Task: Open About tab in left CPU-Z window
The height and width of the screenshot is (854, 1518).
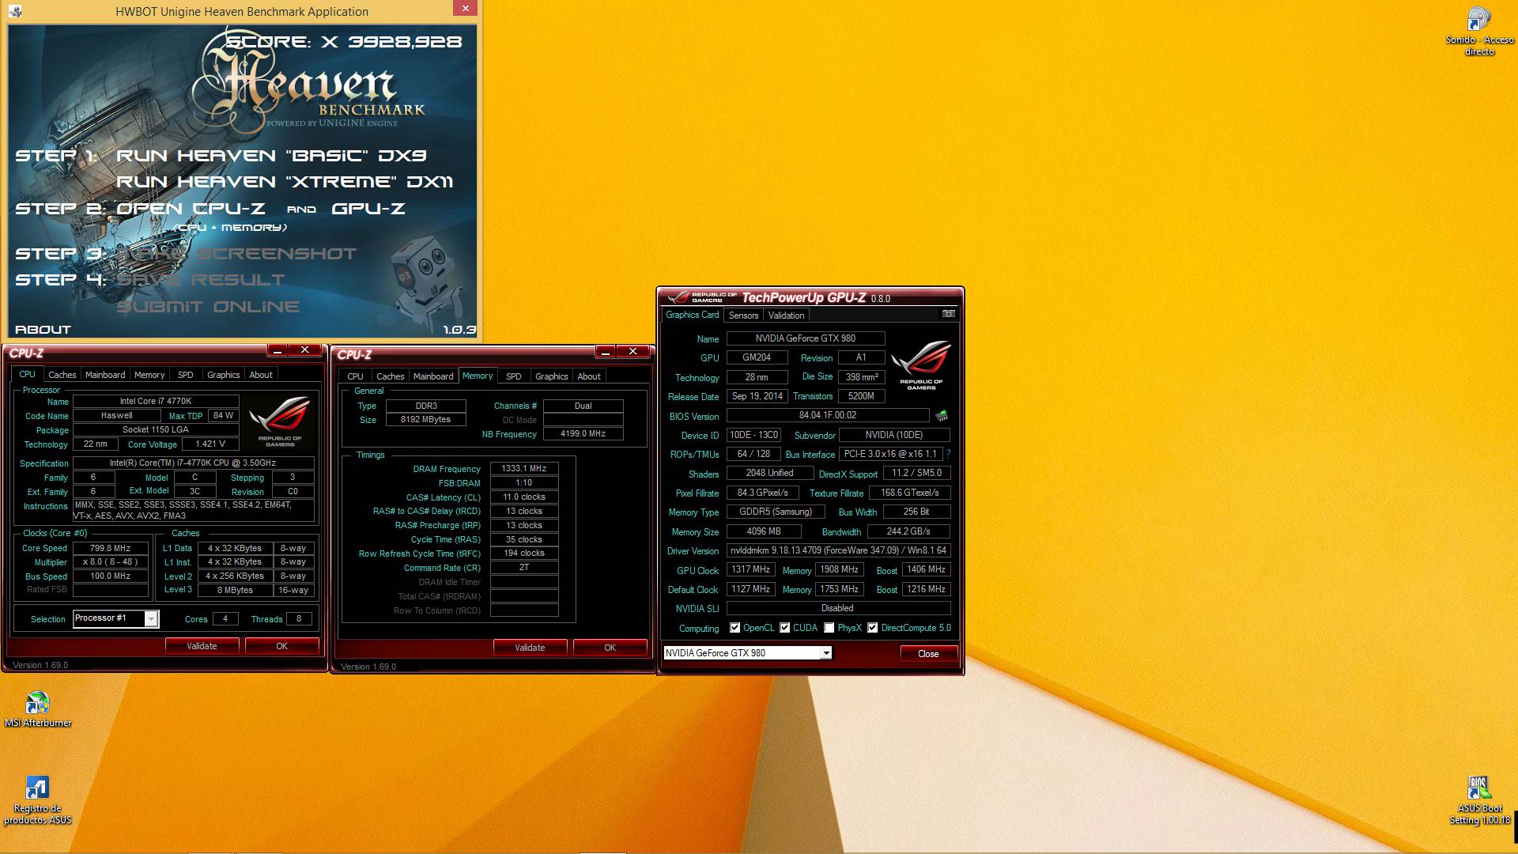Action: 261,375
